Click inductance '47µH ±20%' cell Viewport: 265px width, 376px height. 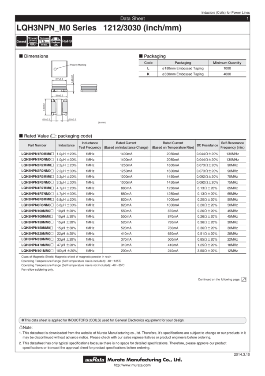(67, 245)
